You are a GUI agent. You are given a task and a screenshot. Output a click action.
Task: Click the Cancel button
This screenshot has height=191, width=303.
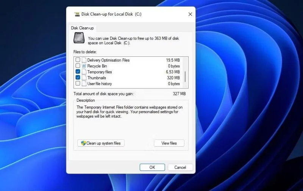point(180,167)
